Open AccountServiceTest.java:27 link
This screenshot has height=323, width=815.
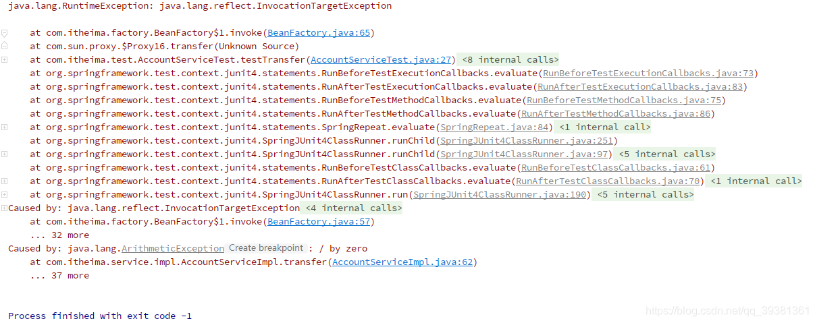[381, 59]
